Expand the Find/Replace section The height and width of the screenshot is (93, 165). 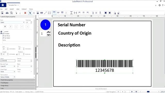tap(18, 83)
